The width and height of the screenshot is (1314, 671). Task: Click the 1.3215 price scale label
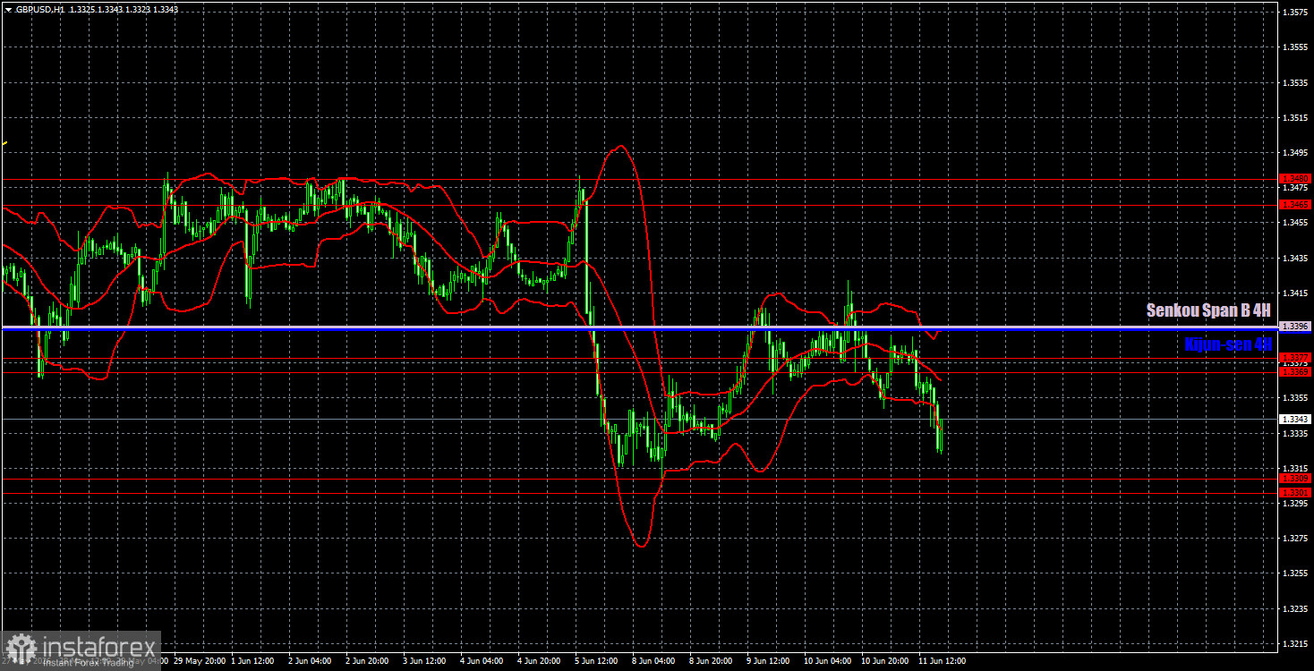(x=1295, y=643)
